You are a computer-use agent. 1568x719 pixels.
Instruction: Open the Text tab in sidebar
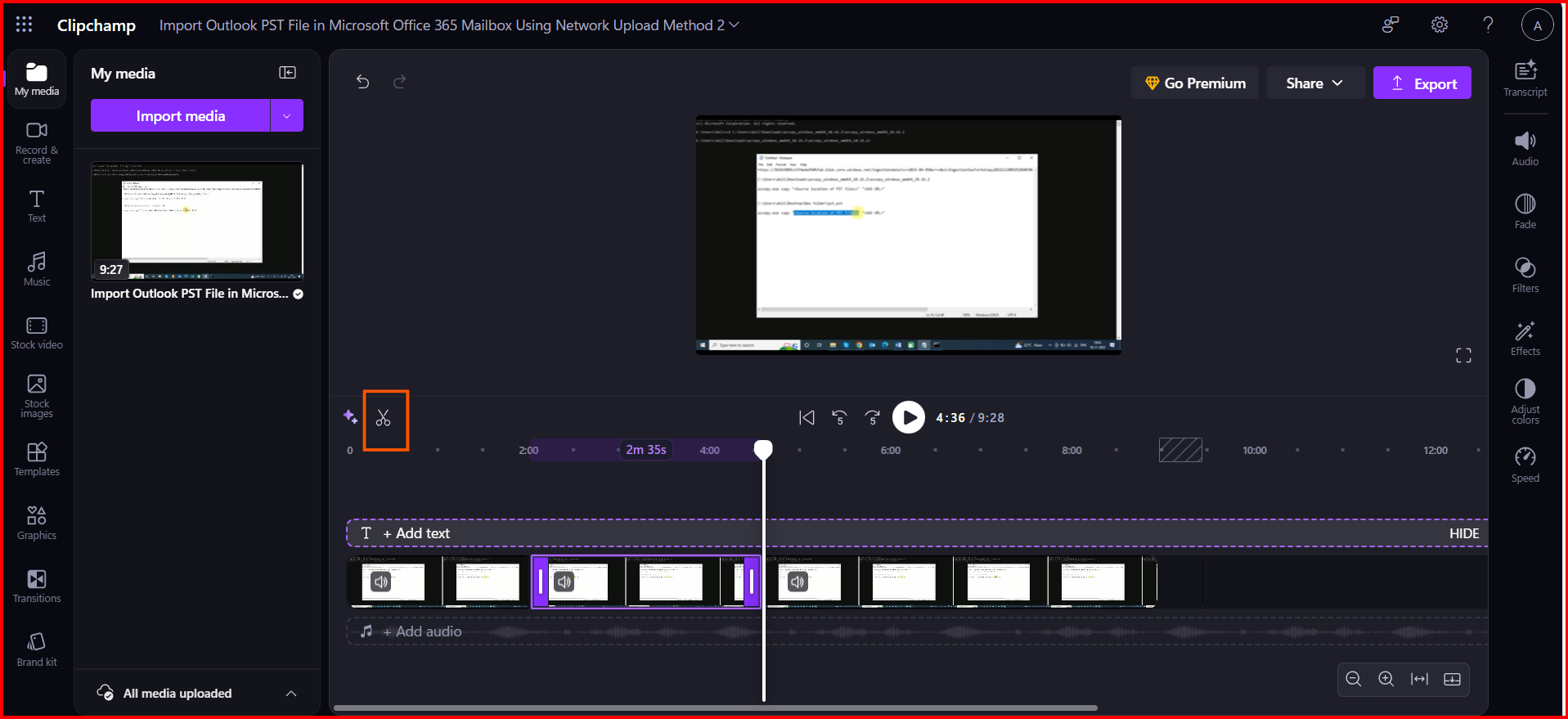click(x=37, y=206)
